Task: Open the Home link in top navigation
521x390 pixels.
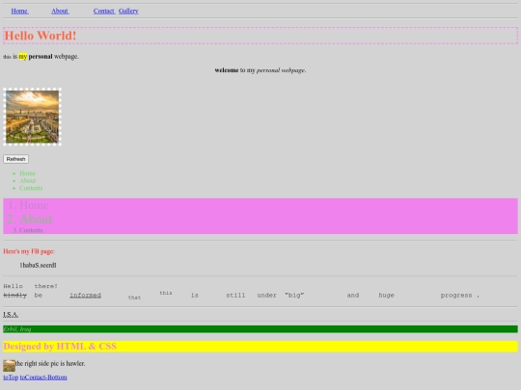Action: [x=19, y=11]
